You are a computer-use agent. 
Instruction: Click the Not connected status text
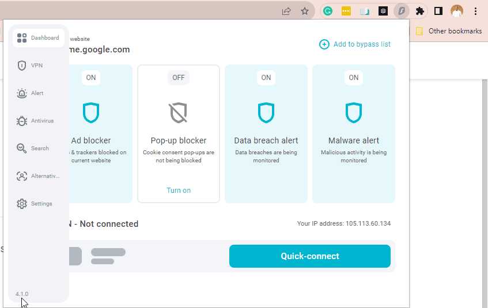point(109,224)
